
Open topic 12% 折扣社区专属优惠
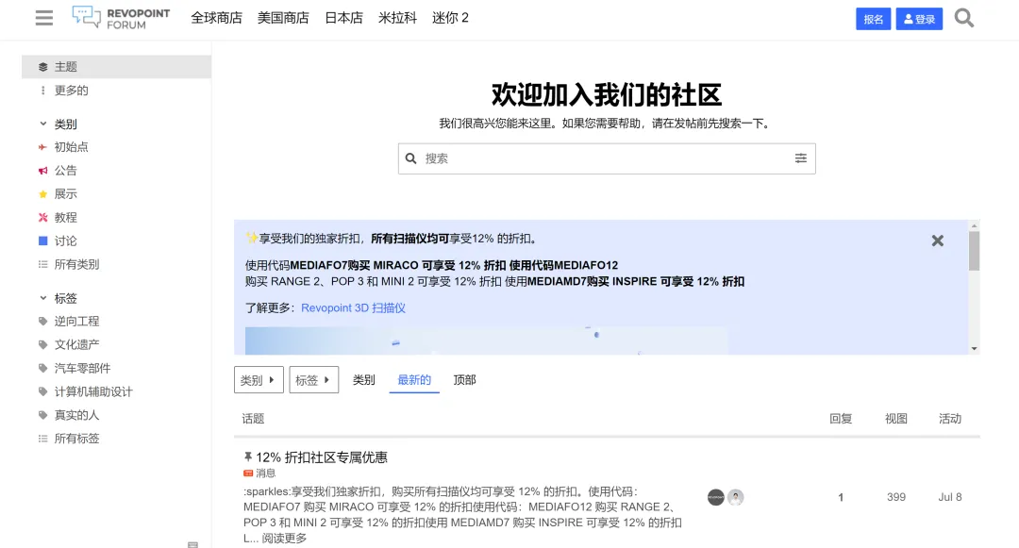point(322,457)
